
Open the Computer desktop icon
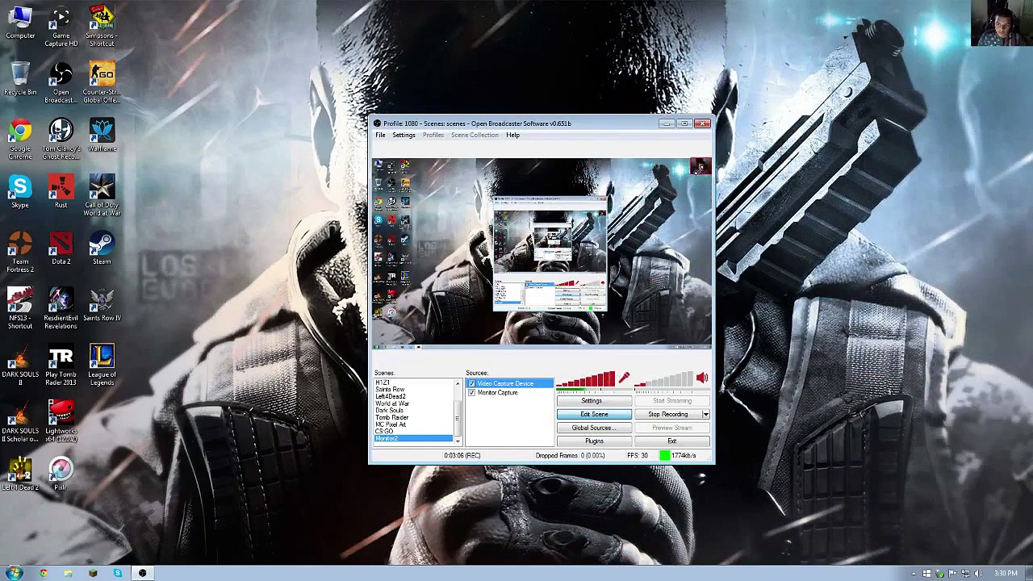[x=20, y=24]
